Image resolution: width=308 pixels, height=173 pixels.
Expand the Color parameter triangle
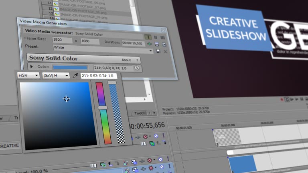31,66
